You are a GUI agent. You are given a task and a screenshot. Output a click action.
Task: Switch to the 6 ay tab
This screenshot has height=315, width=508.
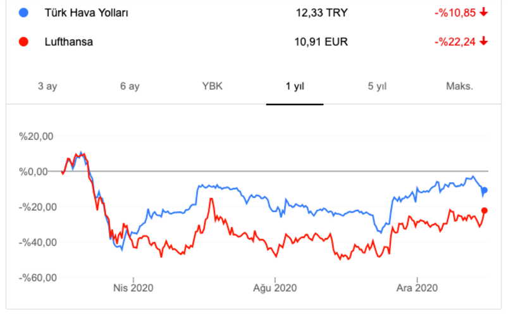(x=130, y=87)
